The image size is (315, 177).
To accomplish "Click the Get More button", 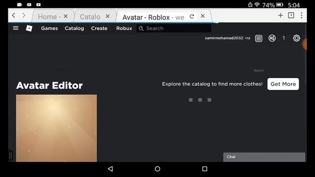I will click(x=283, y=84).
